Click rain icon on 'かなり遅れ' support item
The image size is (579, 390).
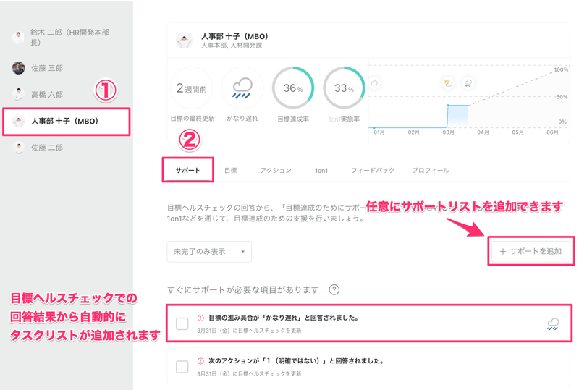pos(553,323)
